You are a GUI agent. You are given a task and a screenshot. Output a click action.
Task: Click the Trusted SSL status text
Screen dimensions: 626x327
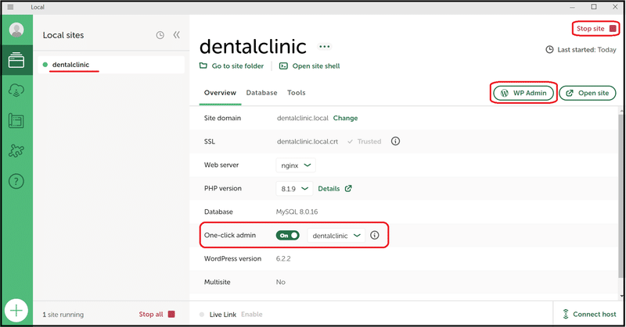coord(369,141)
